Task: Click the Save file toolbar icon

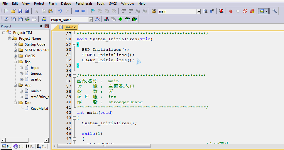Action: coord(20,11)
